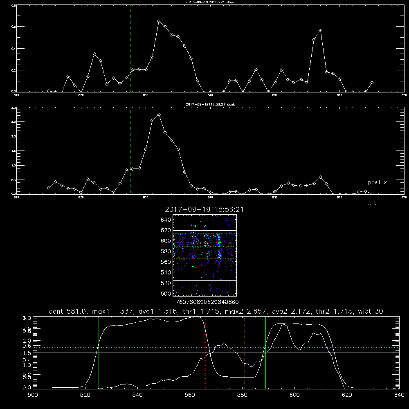Click the dusk plot small peak marker at 857
The width and height of the screenshot is (409, 409).
(x=320, y=177)
